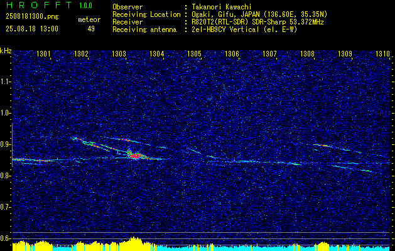Viewport: 395px width, 251px height.
Task: Select observer name Takanori Kawachi
Action: pyautogui.click(x=221, y=7)
